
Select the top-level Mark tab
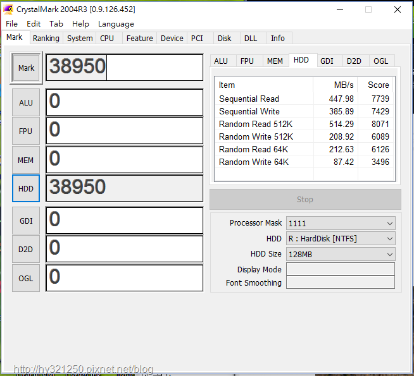click(x=15, y=37)
